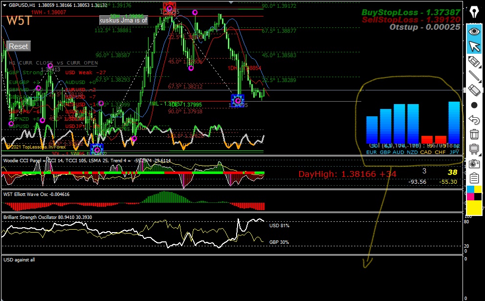
Task: Click the USD against all panel title
Action: (x=19, y=260)
